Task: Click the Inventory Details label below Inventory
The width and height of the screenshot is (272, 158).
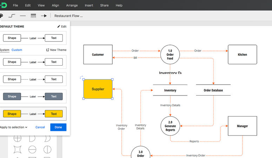Action: [x=170, y=105]
